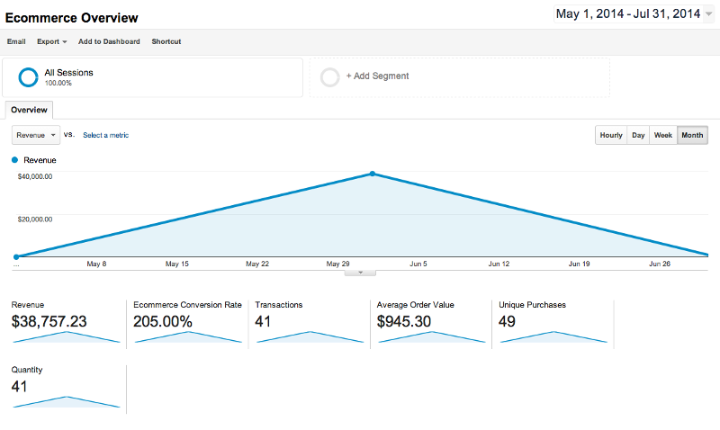This screenshot has width=720, height=430.
Task: Click the Select a metric link
Action: tap(105, 135)
